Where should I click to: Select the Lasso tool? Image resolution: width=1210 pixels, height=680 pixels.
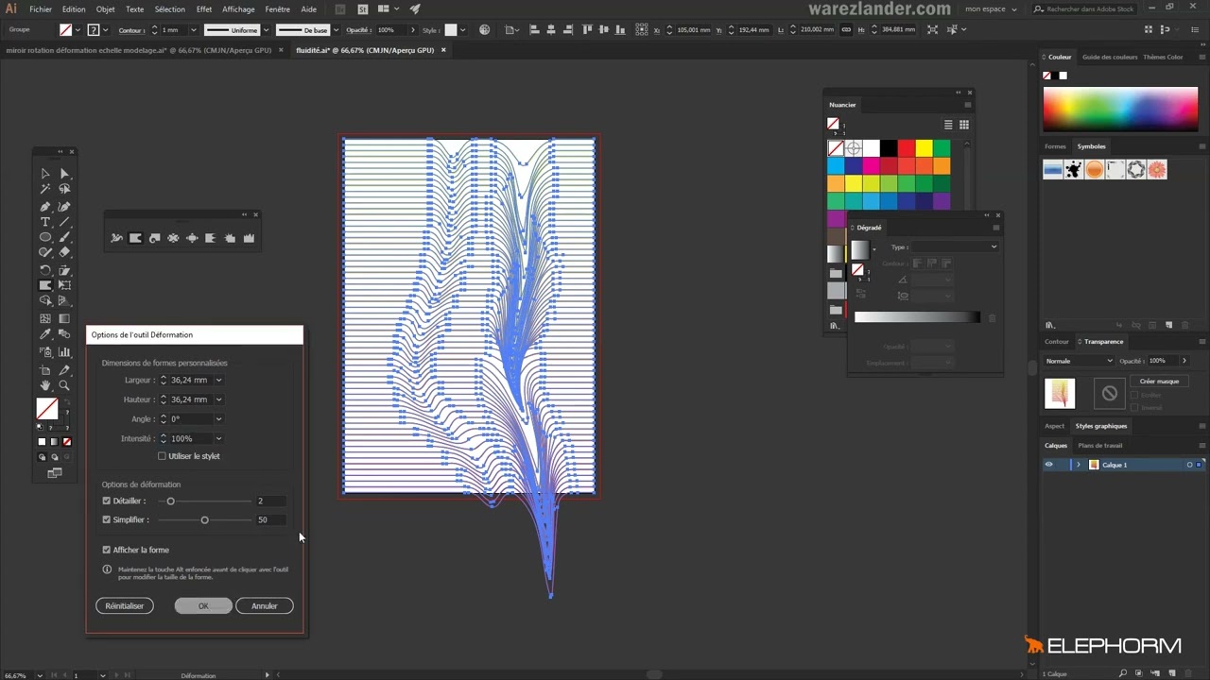64,189
